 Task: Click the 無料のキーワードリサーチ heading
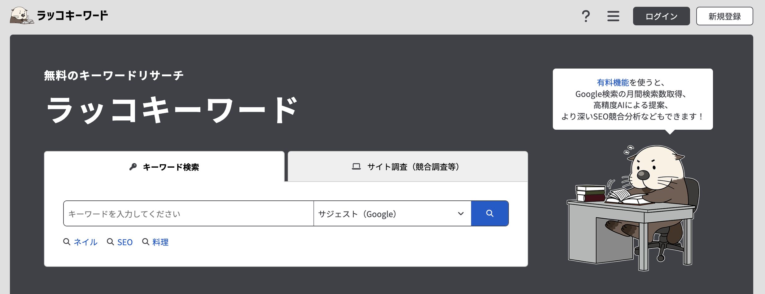(x=114, y=75)
